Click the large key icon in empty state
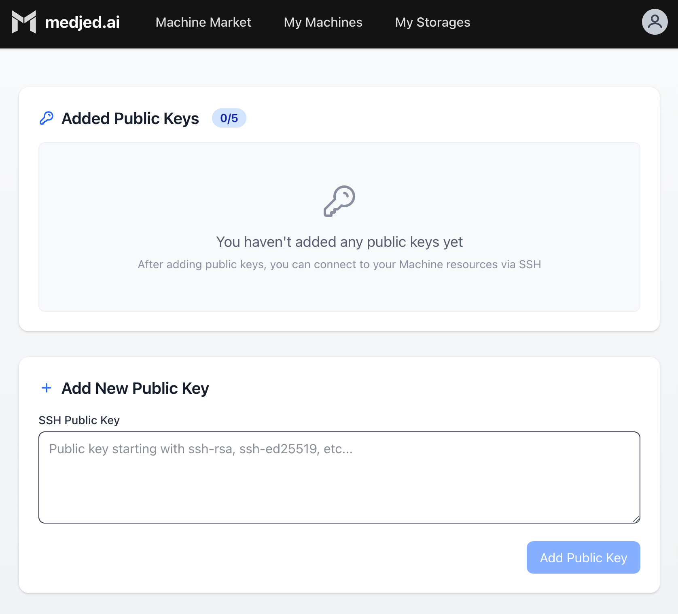The width and height of the screenshot is (678, 614). (339, 201)
